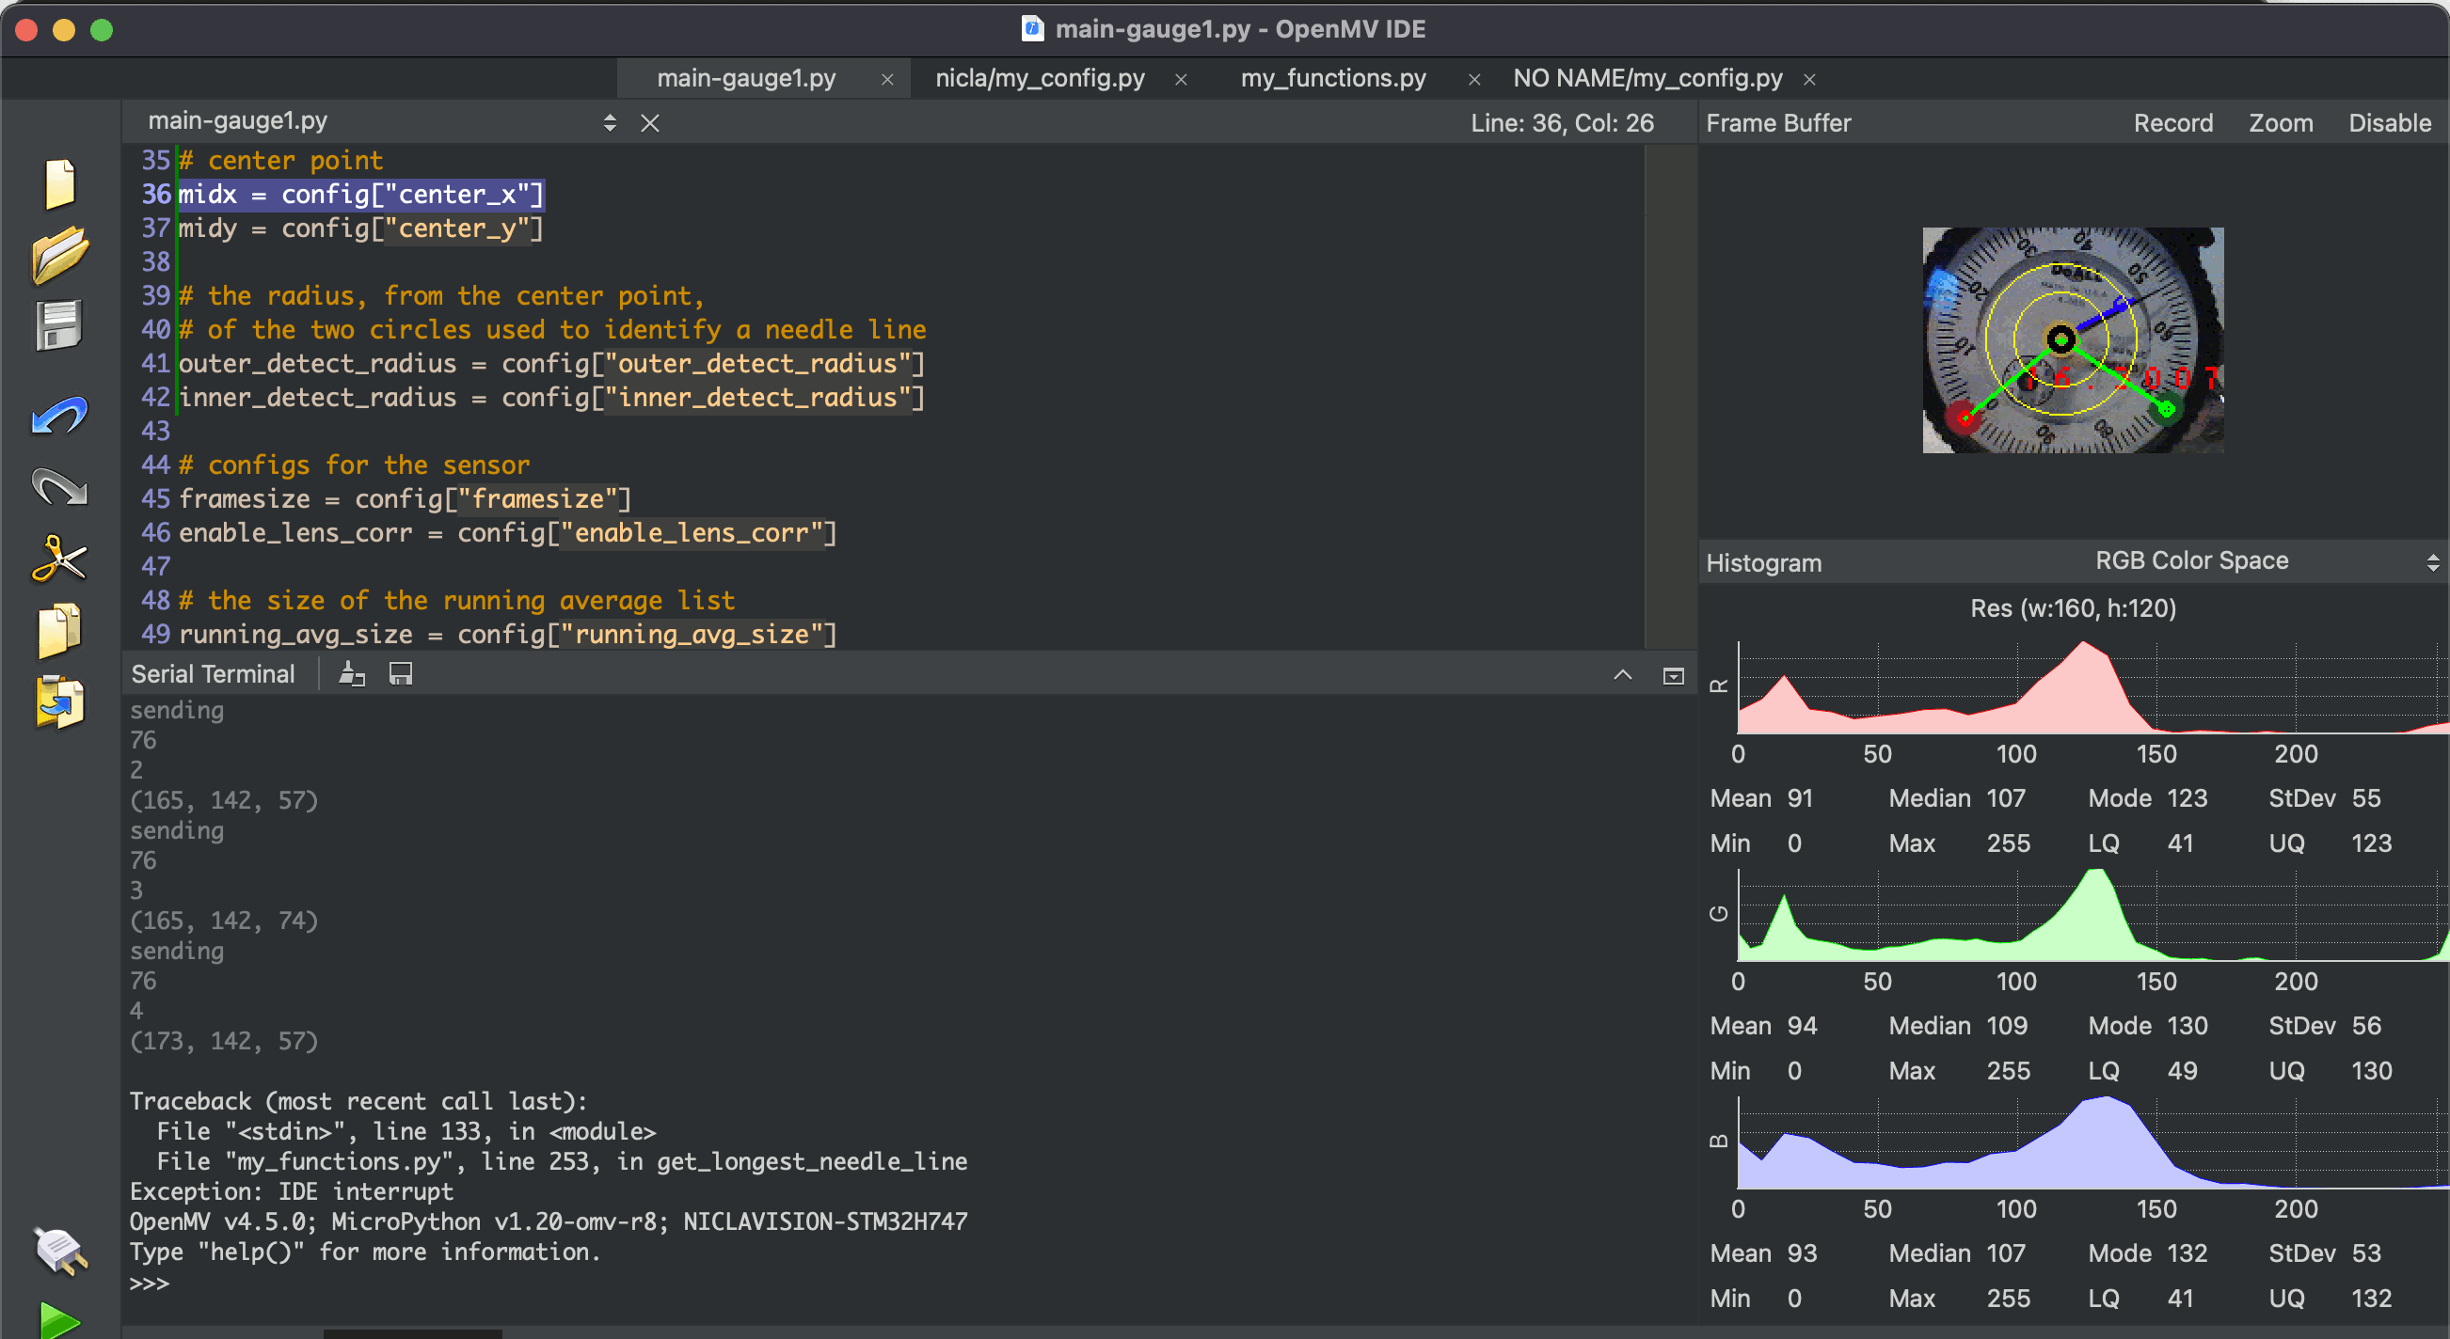Copy selection using the copy icon

pyautogui.click(x=59, y=629)
